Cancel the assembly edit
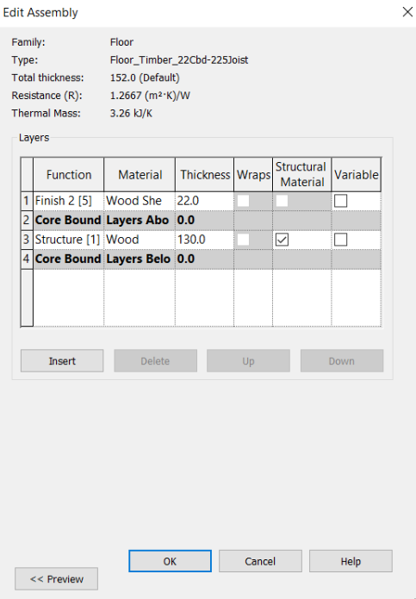Image resolution: width=416 pixels, height=599 pixels. (x=260, y=561)
